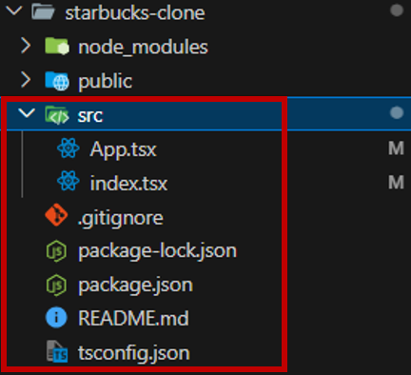This screenshot has width=411, height=375.
Task: Select the node_modules folder name
Action: tap(143, 48)
